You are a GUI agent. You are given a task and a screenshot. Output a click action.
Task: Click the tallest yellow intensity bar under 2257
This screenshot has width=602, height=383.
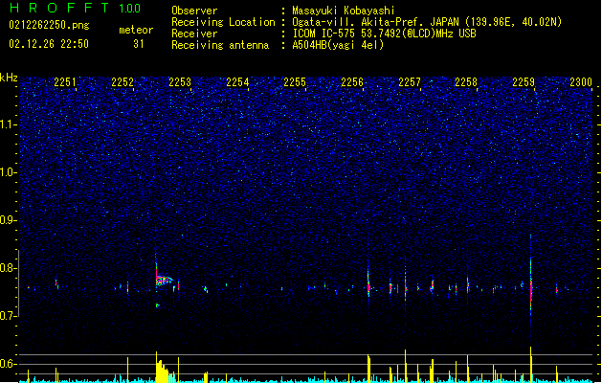[x=406, y=366]
